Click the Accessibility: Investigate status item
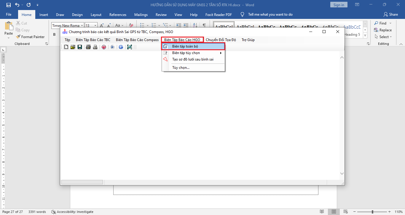The height and width of the screenshot is (215, 405). click(x=72, y=212)
